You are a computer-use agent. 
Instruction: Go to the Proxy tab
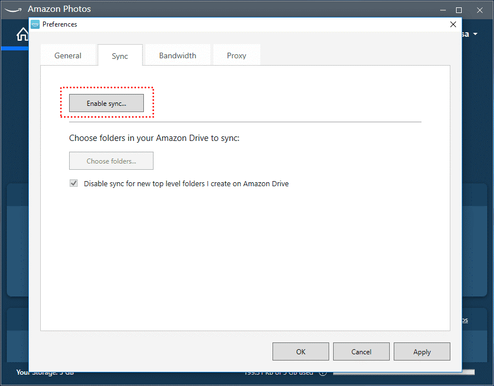click(236, 55)
